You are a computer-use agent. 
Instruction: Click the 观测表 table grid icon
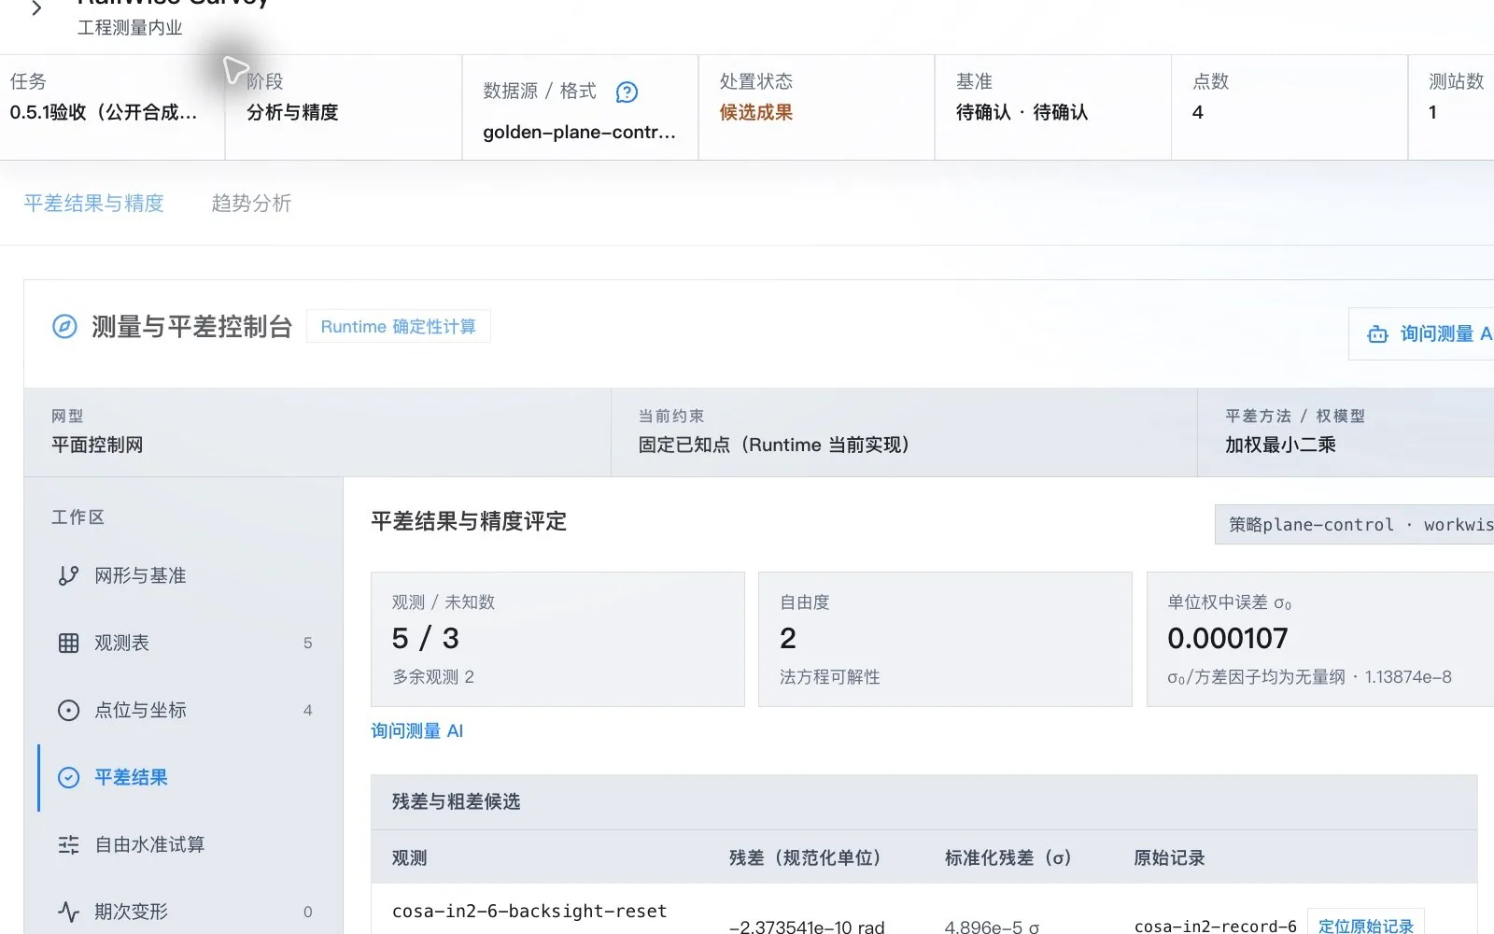coord(68,643)
